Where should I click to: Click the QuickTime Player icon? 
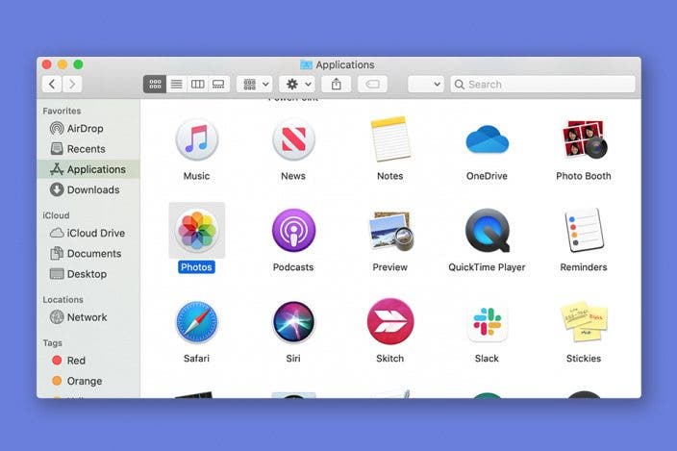pos(488,230)
